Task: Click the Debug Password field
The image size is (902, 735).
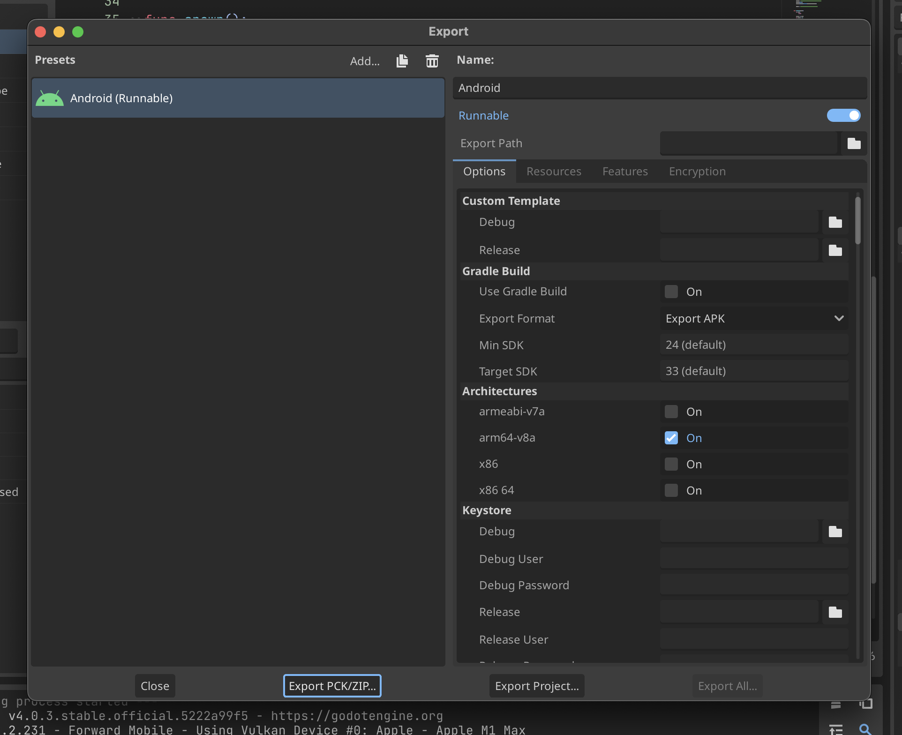Action: click(754, 585)
